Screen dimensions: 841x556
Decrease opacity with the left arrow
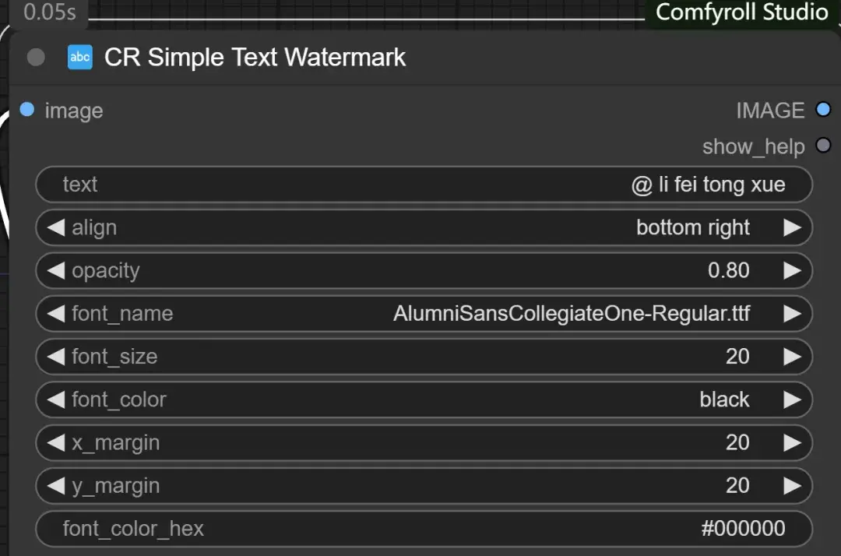click(x=56, y=270)
